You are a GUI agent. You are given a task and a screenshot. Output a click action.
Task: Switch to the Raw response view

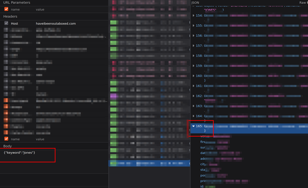(302, 3)
